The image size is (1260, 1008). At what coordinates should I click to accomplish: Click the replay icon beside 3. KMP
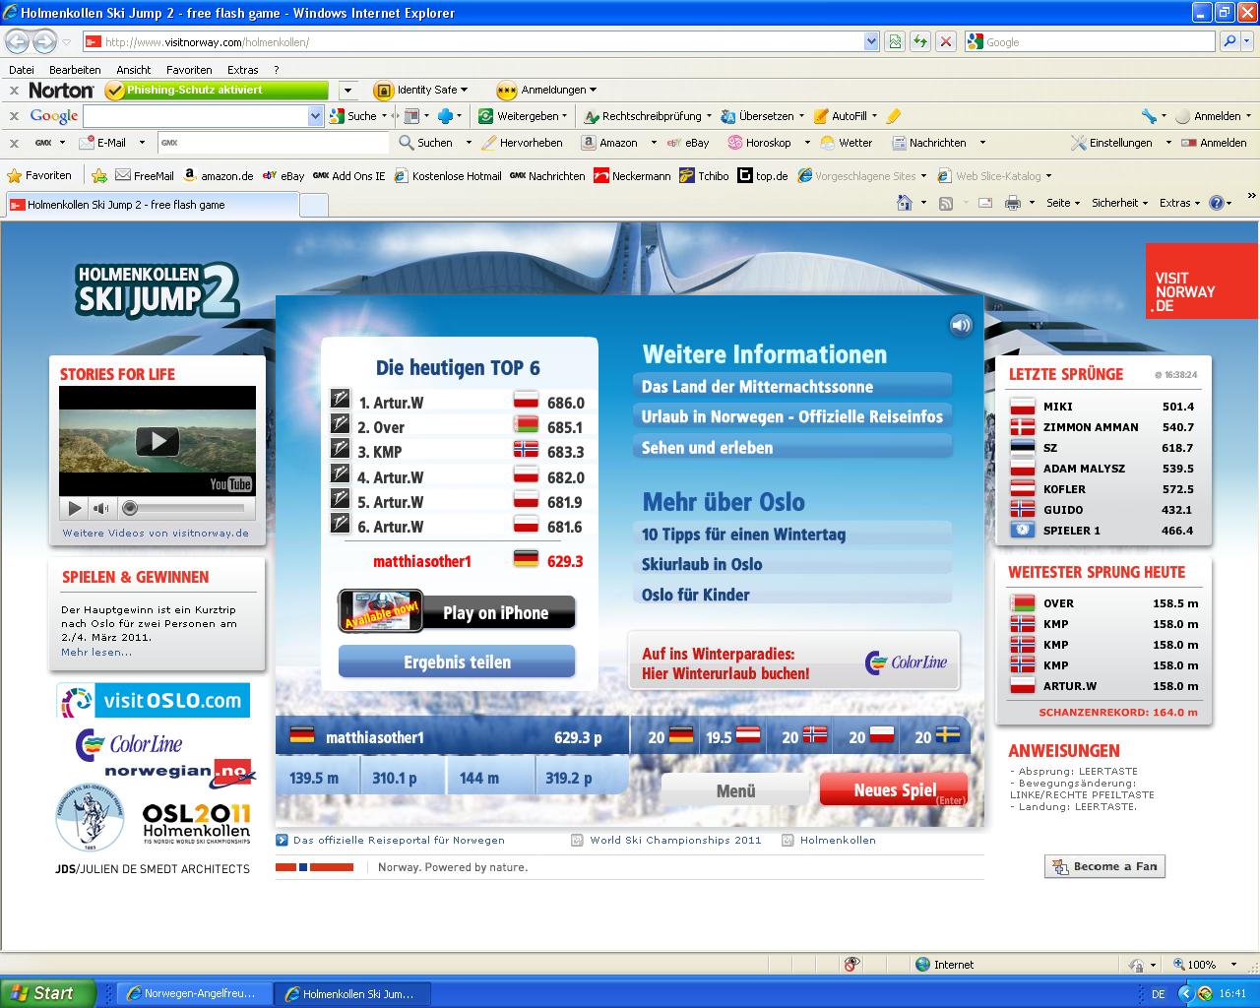pos(340,449)
